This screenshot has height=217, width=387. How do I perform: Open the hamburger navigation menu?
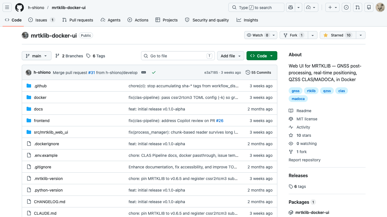(x=7, y=7)
